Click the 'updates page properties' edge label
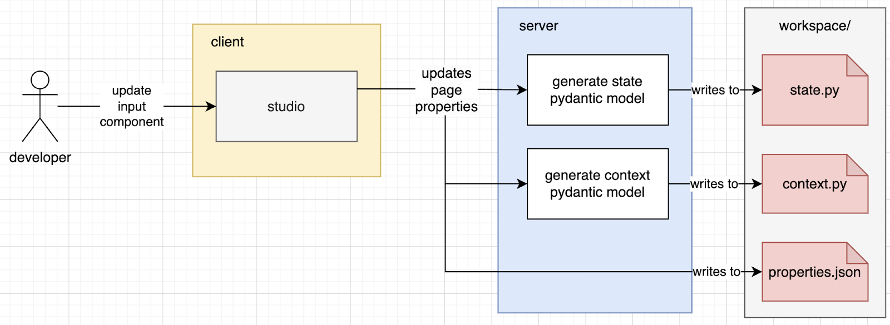The height and width of the screenshot is (325, 890). [446, 90]
